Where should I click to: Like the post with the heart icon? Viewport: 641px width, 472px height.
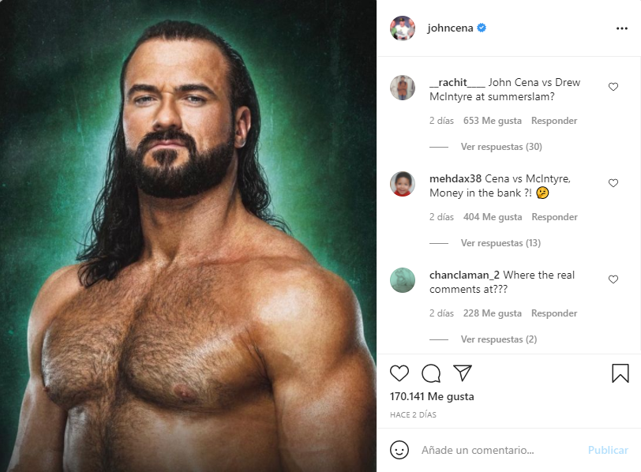coord(399,373)
